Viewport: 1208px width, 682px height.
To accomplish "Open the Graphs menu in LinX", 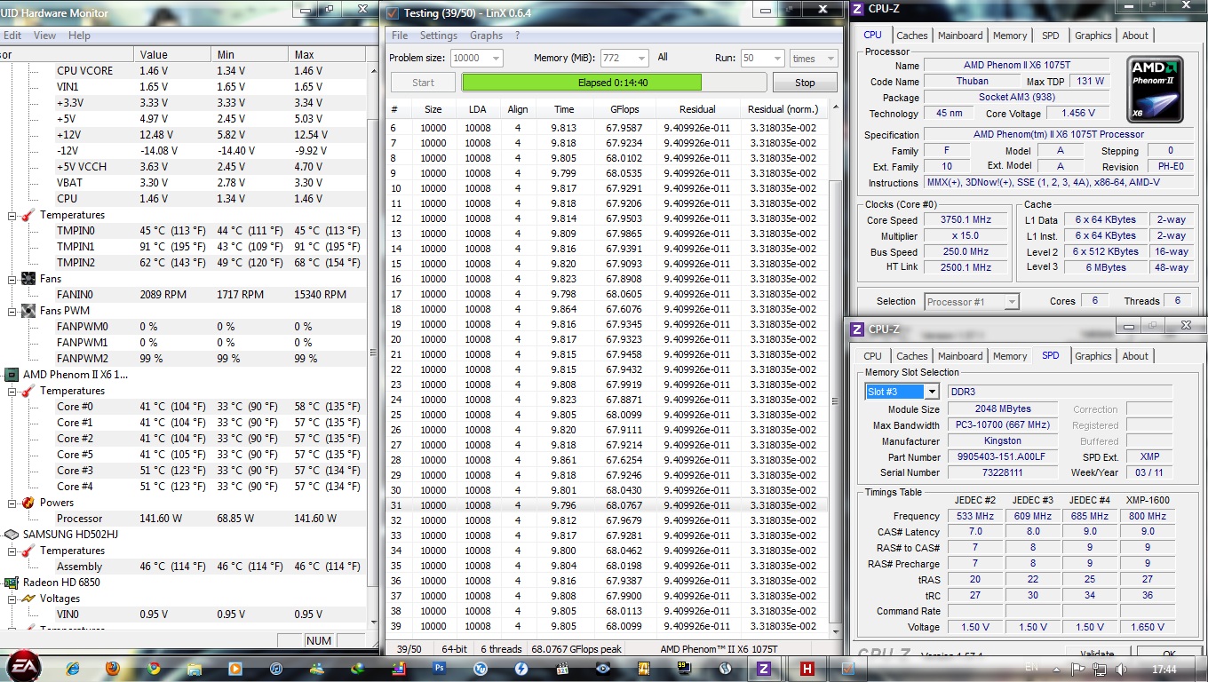I will click(x=486, y=36).
